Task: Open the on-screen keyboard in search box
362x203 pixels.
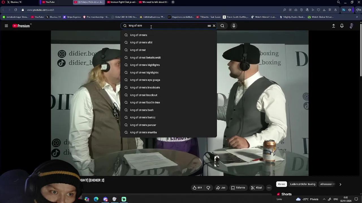Action: coord(209,26)
